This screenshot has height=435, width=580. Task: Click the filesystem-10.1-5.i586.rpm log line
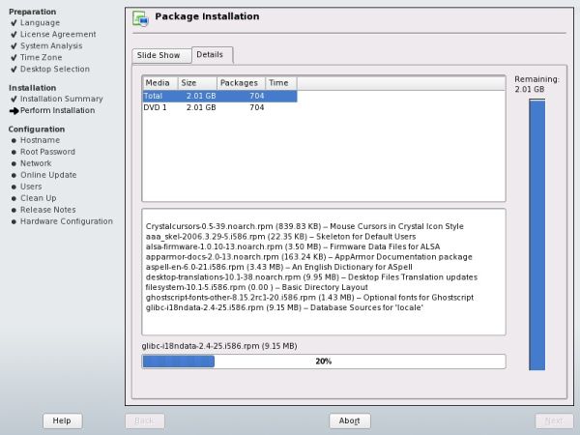(257, 287)
